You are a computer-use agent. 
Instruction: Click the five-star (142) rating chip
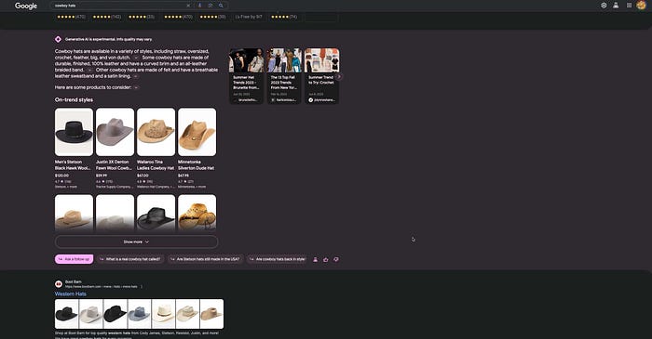tap(107, 17)
